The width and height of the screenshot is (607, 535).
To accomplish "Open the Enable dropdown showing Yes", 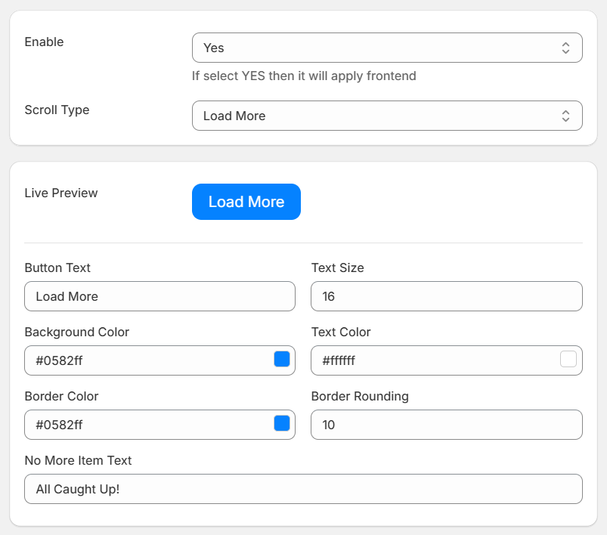I will coord(387,48).
